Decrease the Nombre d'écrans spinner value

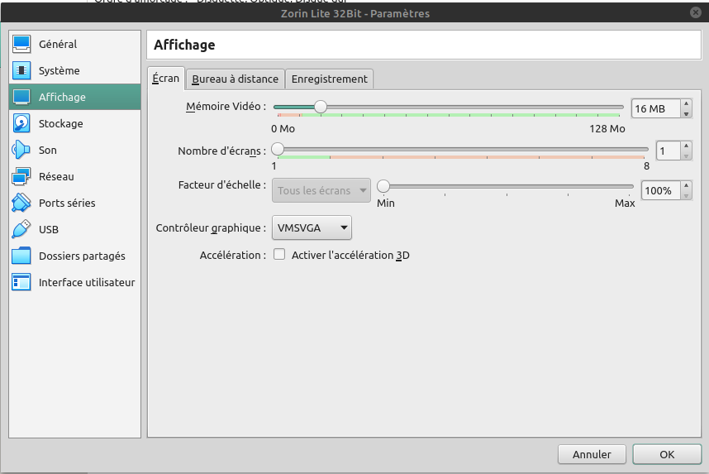pyautogui.click(x=686, y=156)
